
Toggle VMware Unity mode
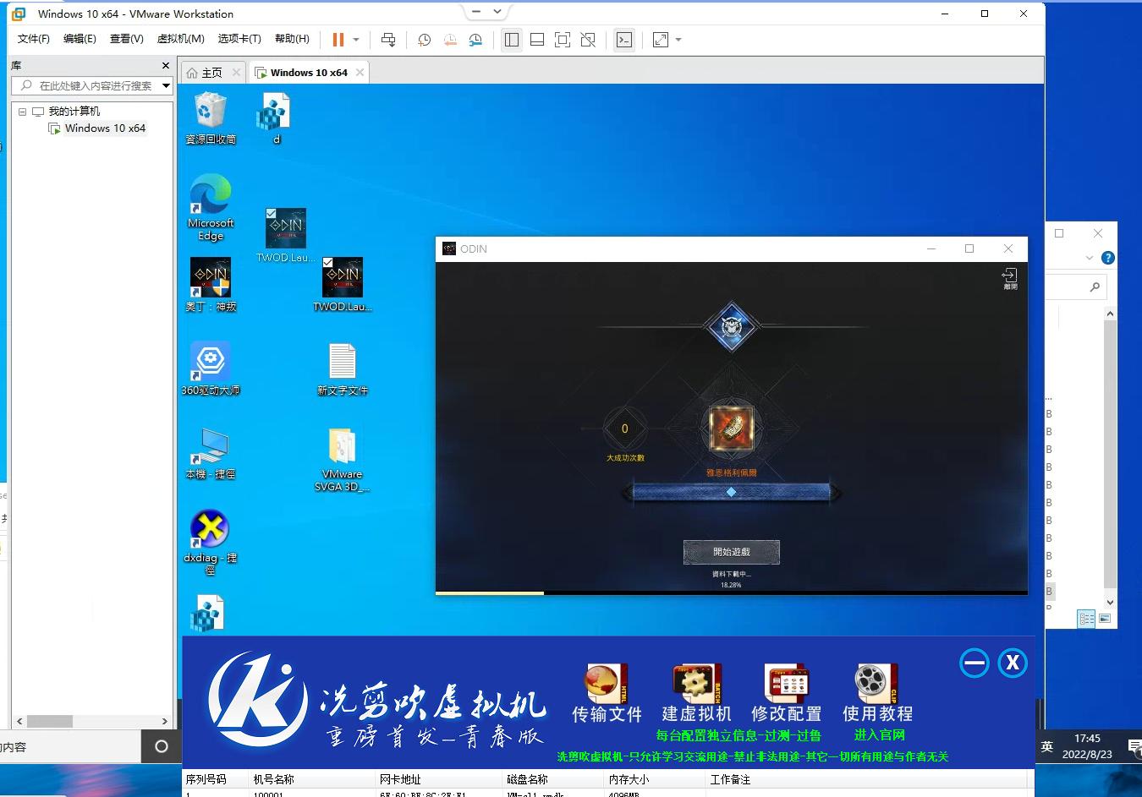pos(588,40)
